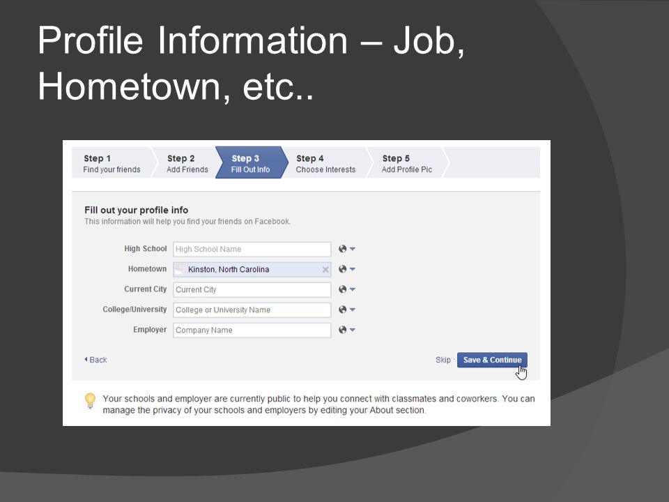
Task: Click the globe privacy icon for College/University
Action: tap(342, 310)
